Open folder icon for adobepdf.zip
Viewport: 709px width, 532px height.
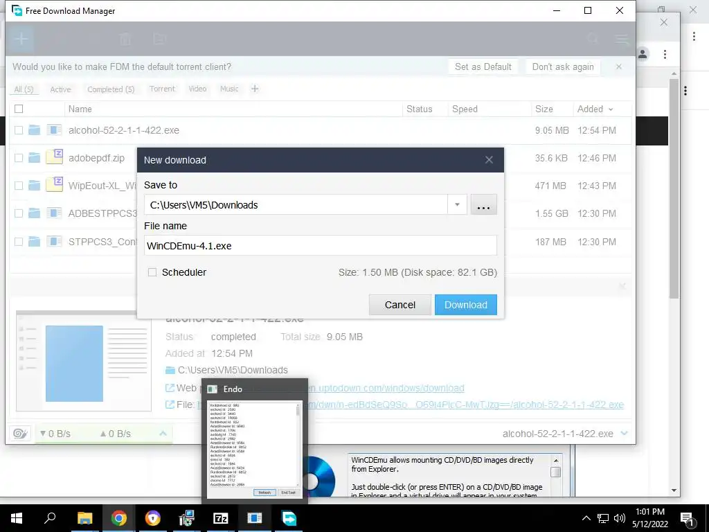[35, 158]
